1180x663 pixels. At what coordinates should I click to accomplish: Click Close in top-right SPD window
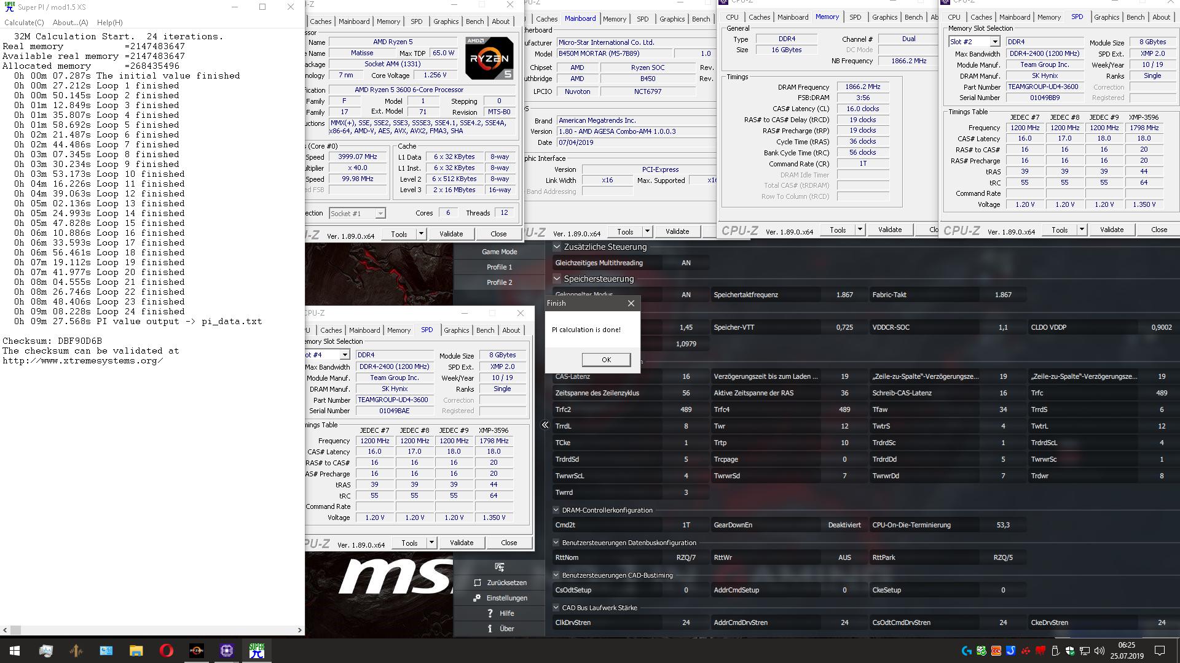(1159, 230)
